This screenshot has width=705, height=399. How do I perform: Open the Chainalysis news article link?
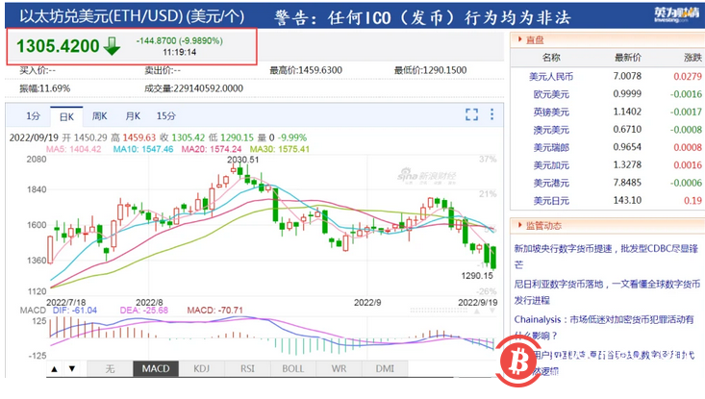[604, 327]
